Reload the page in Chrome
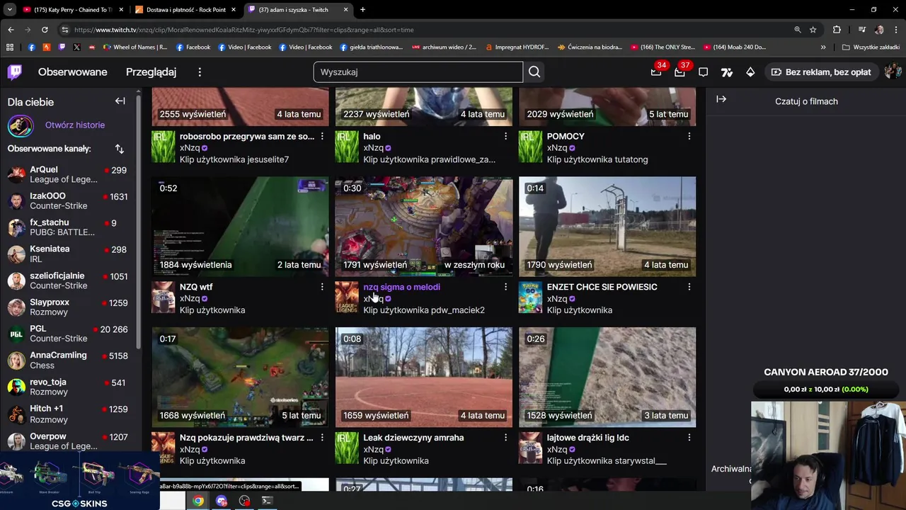The image size is (906, 510). pos(45,30)
